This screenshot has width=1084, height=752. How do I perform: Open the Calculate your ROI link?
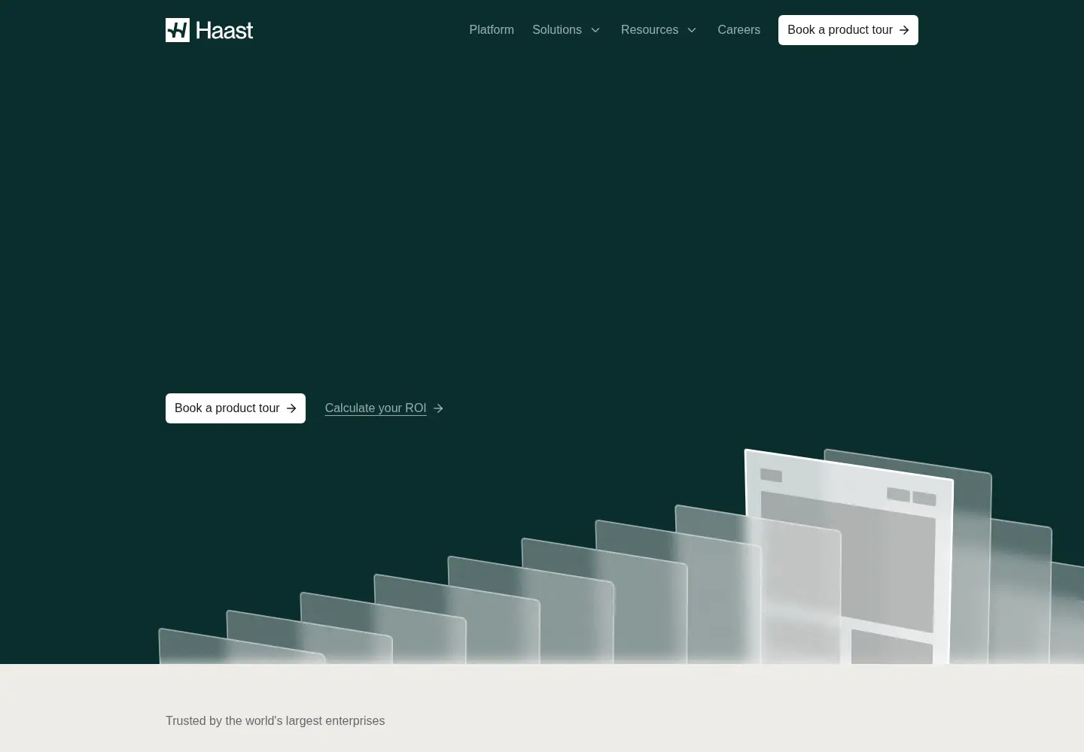376,408
